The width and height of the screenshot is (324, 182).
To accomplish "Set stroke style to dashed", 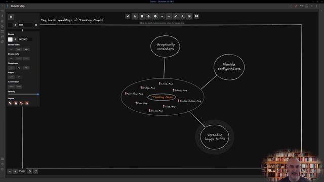I will pyautogui.click(x=19, y=59).
